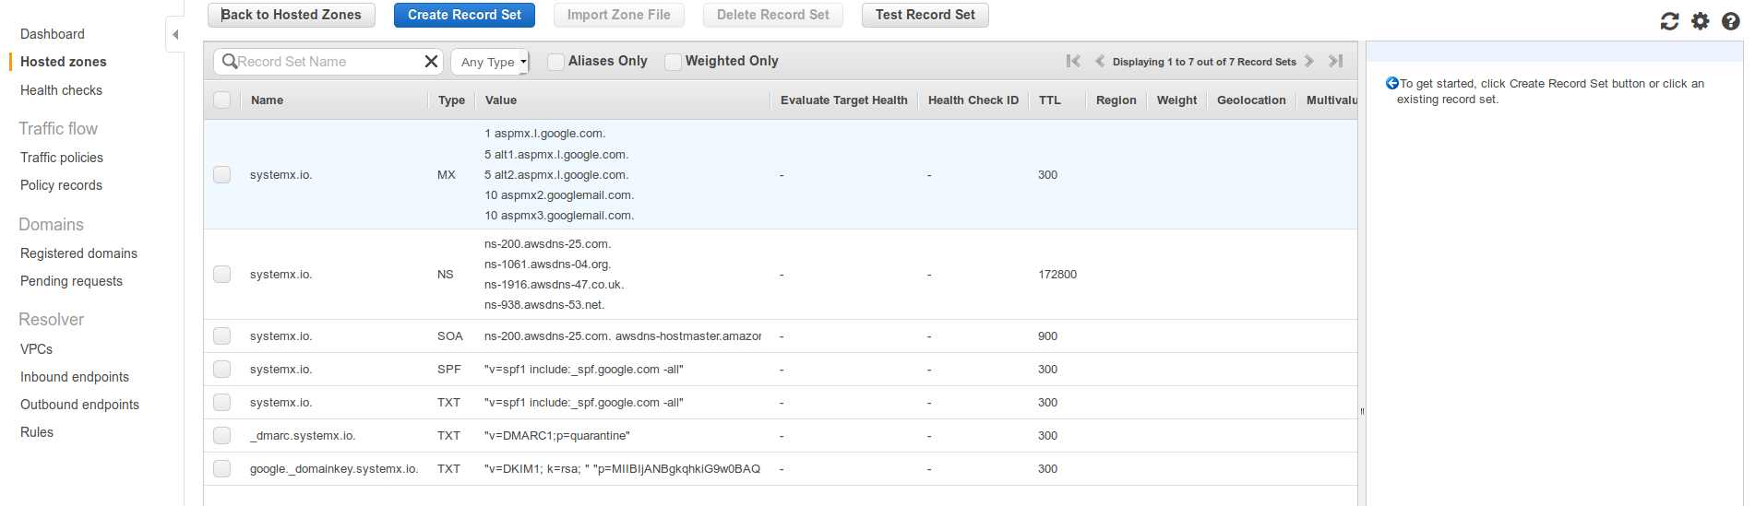Open Traffic policies in the sidebar

tap(62, 158)
